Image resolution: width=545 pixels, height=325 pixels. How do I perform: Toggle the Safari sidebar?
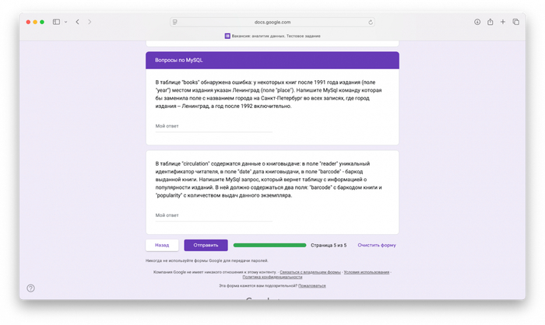(56, 22)
